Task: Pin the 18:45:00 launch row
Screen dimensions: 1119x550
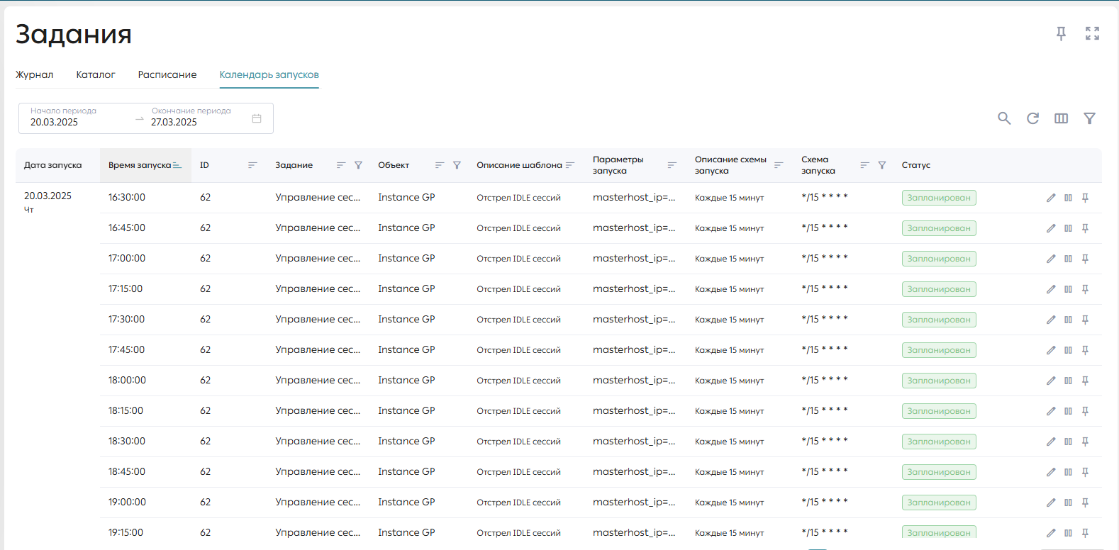Action: 1085,472
